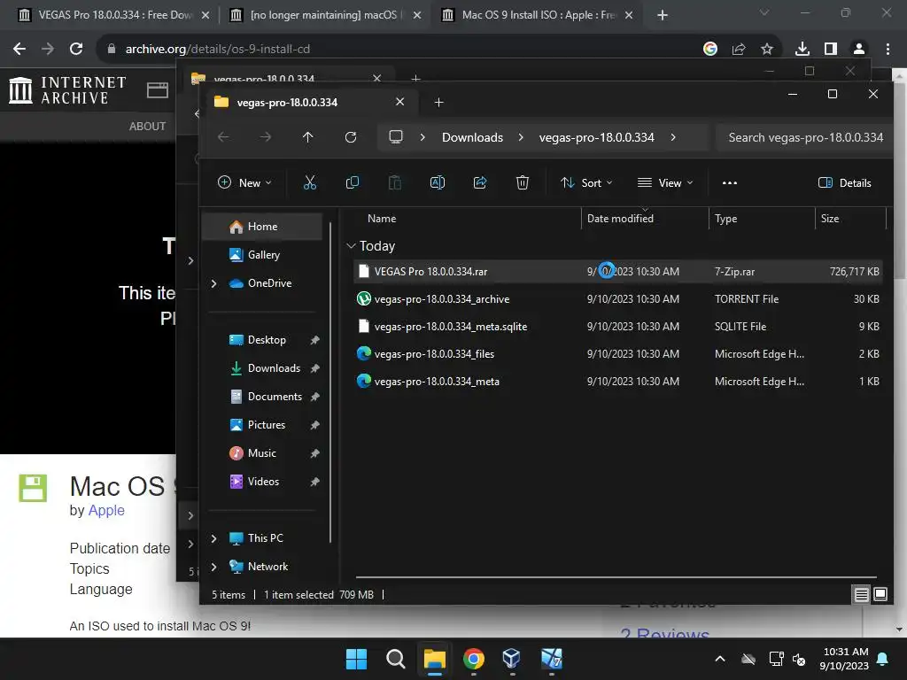Image resolution: width=907 pixels, height=680 pixels.
Task: Bookmark this page with the star icon
Action: tap(767, 50)
